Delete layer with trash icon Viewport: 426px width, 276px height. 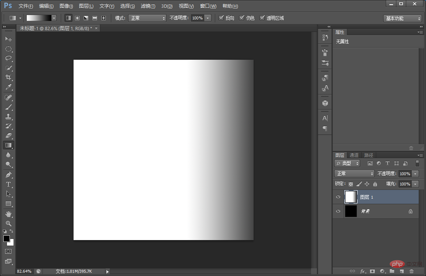point(411,271)
